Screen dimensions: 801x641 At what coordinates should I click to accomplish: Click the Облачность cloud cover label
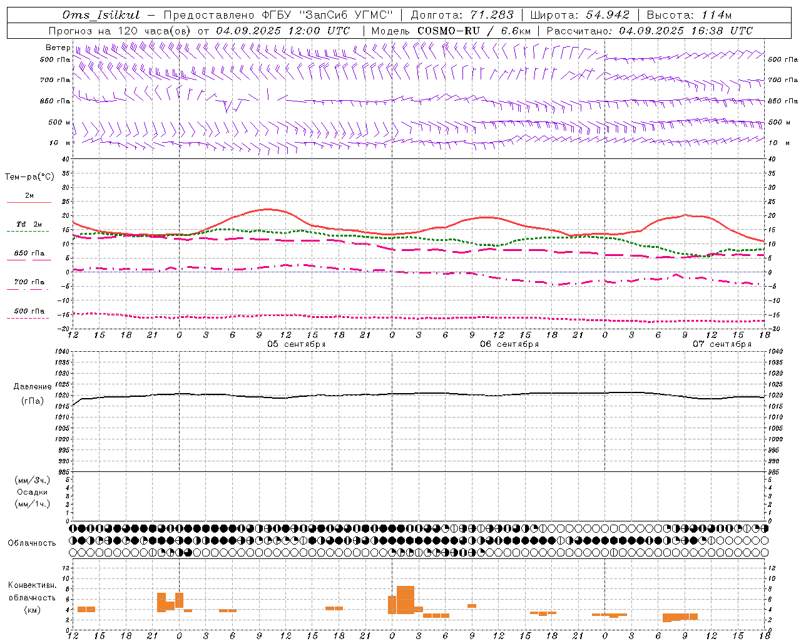click(32, 543)
